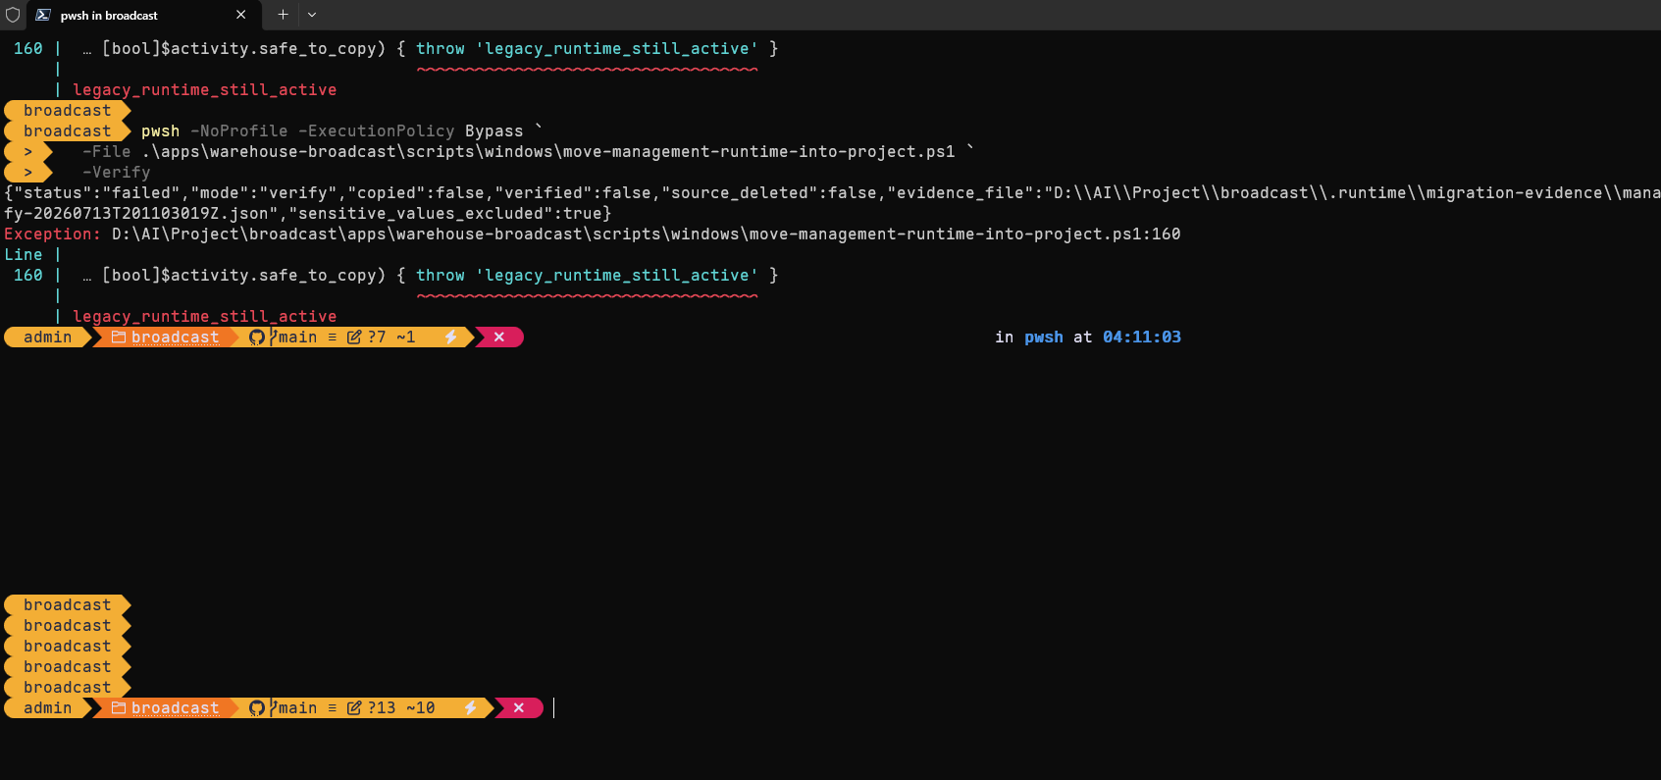
Task: Click the '-ExecutionPolicy' parameter
Action: (x=377, y=130)
